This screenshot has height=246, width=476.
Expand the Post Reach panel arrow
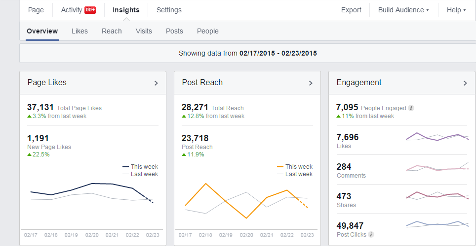pyautogui.click(x=311, y=83)
